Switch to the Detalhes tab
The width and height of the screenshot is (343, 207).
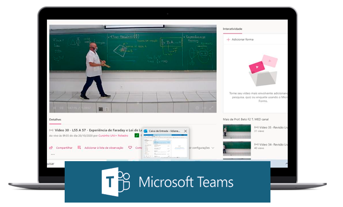55,120
